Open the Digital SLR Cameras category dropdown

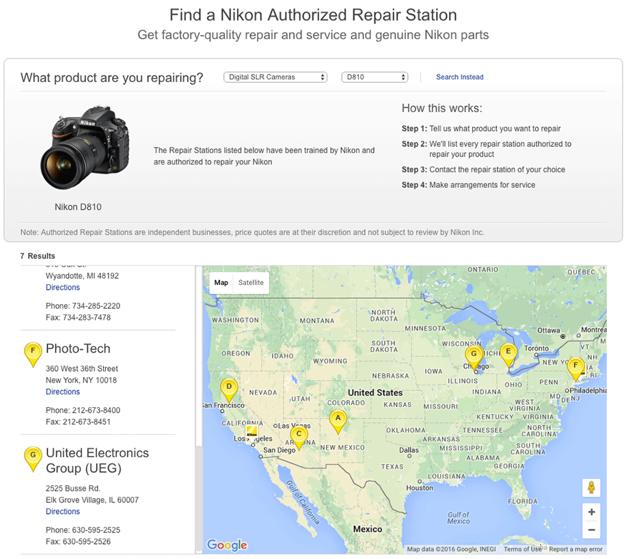coord(275,77)
